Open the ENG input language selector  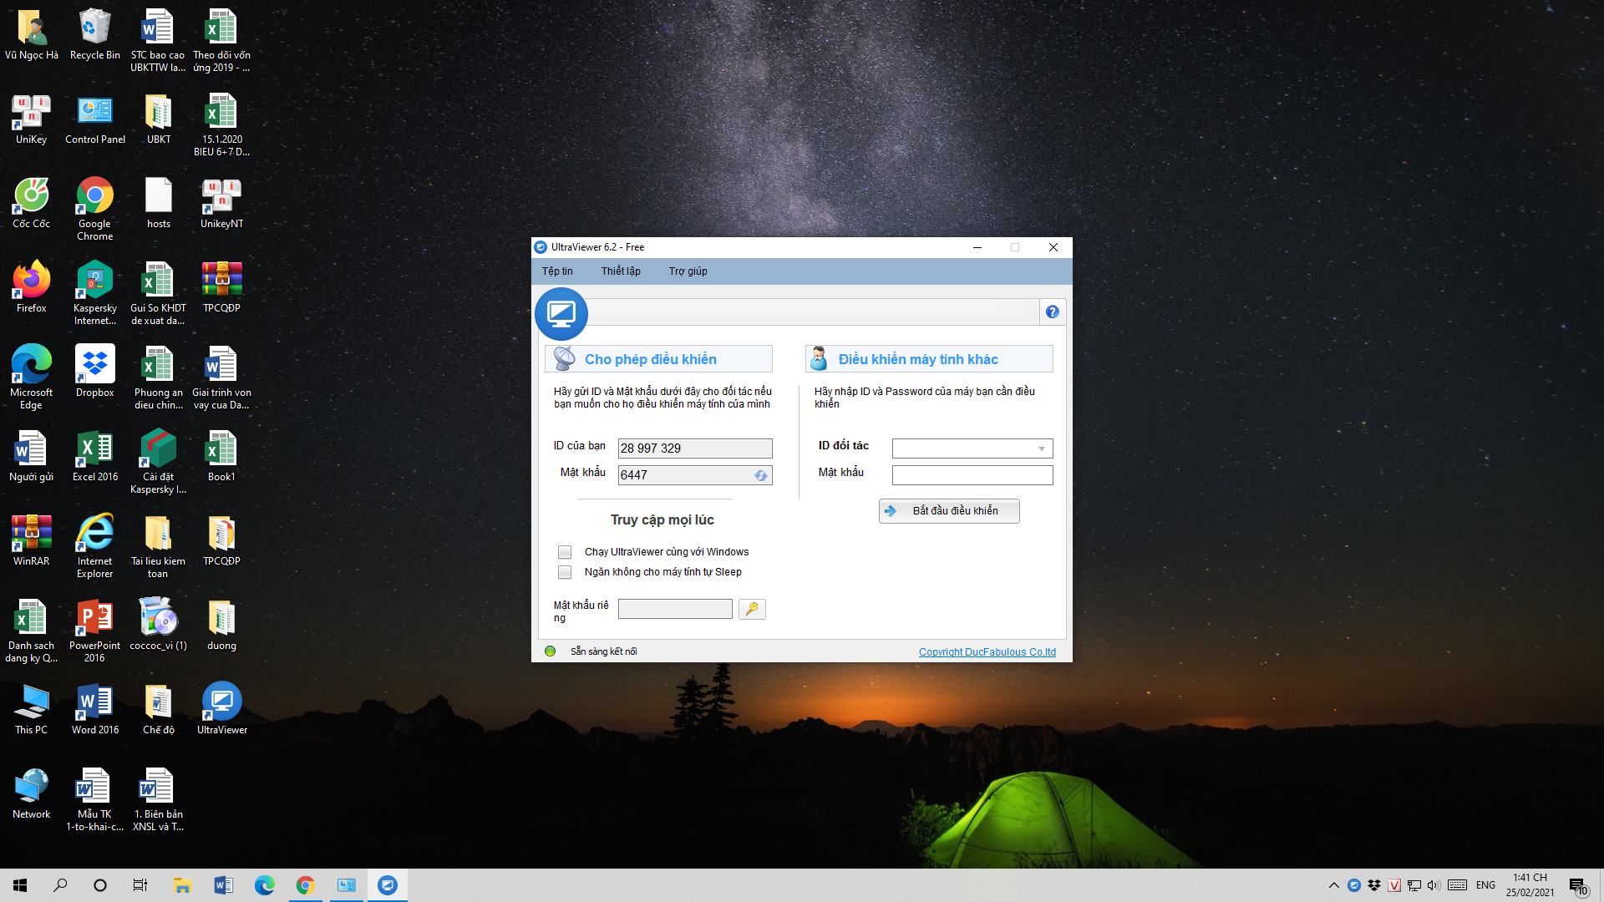(1485, 885)
